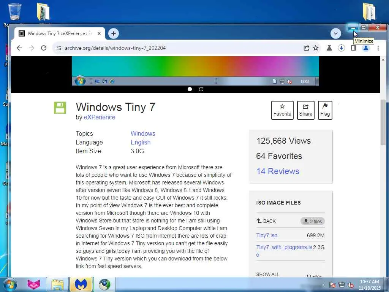389x292 pixels.
Task: Open the Windows topic link
Action: click(143, 133)
